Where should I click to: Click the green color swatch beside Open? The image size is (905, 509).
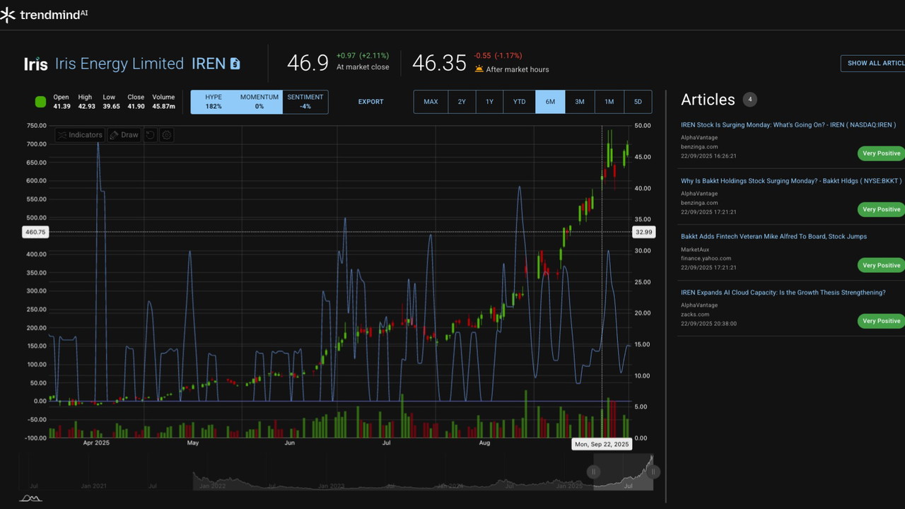coord(40,102)
